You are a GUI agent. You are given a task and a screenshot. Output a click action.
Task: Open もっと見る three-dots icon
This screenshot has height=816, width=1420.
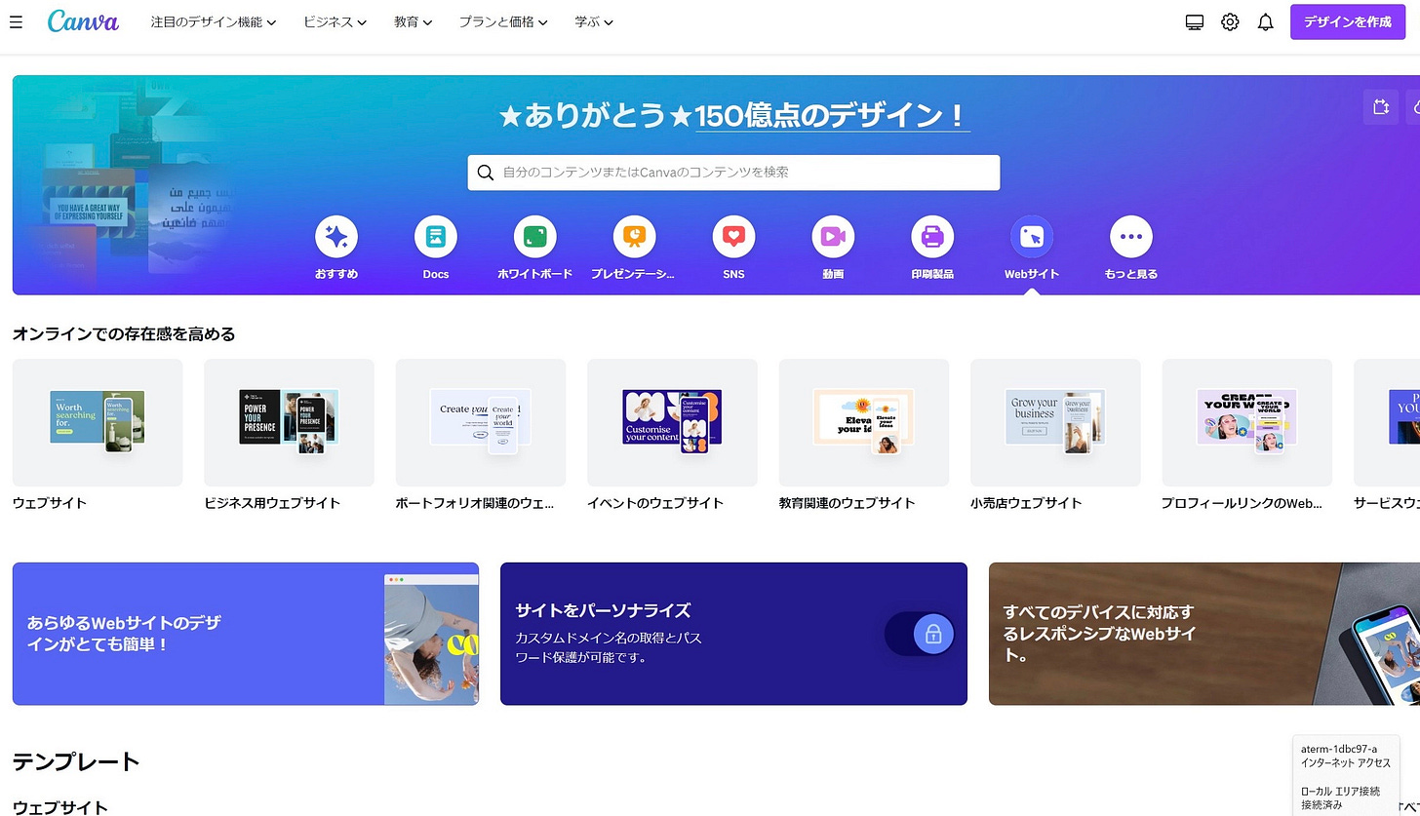pos(1131,236)
